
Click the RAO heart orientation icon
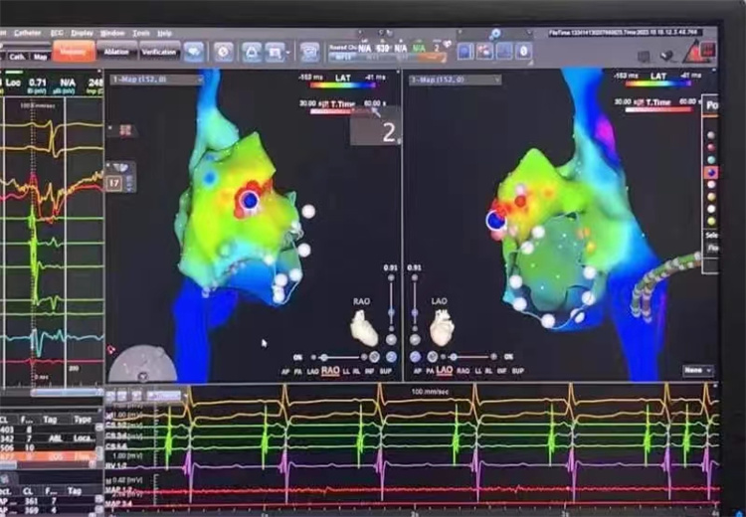[x=364, y=327]
